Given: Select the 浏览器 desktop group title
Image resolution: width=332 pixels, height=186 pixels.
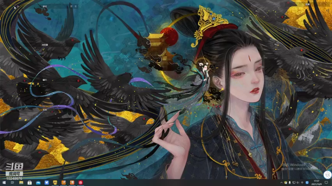Looking at the screenshot, I should (45, 45).
